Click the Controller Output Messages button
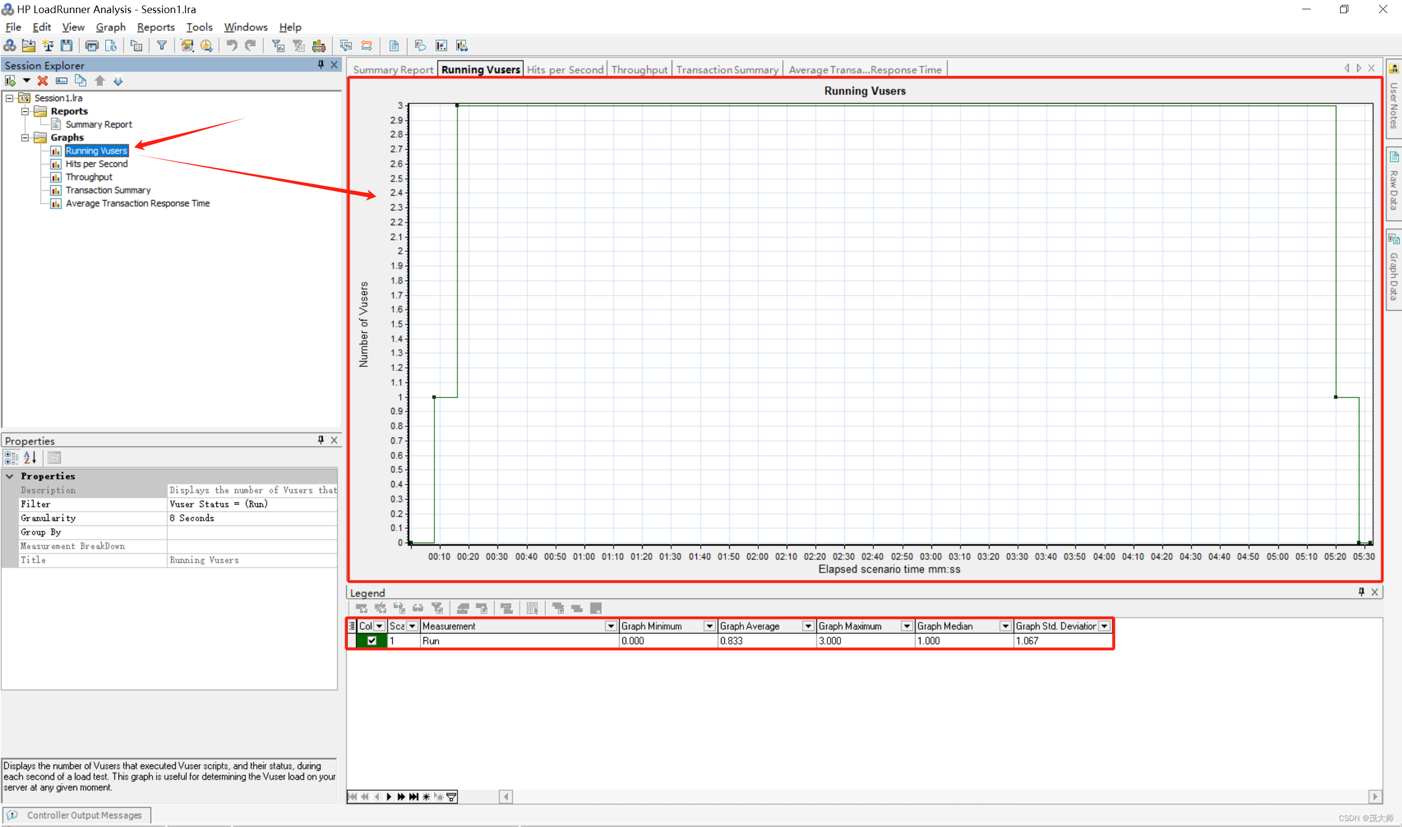Screen dimensions: 1402x827 point(78,814)
